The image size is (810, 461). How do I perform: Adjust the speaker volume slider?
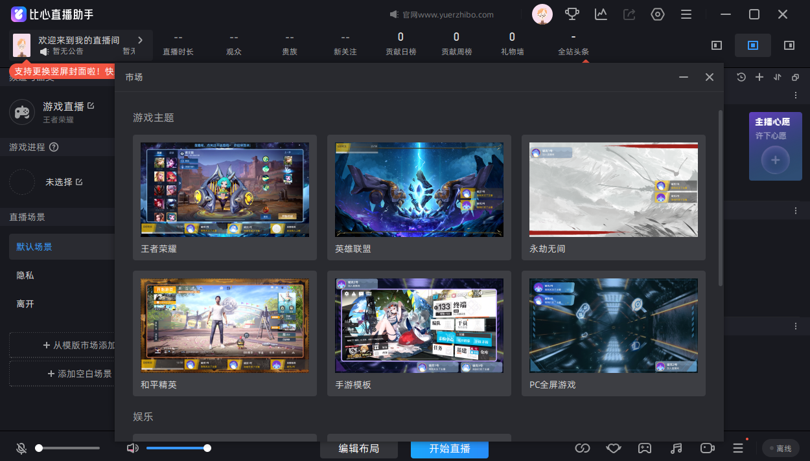pyautogui.click(x=178, y=448)
